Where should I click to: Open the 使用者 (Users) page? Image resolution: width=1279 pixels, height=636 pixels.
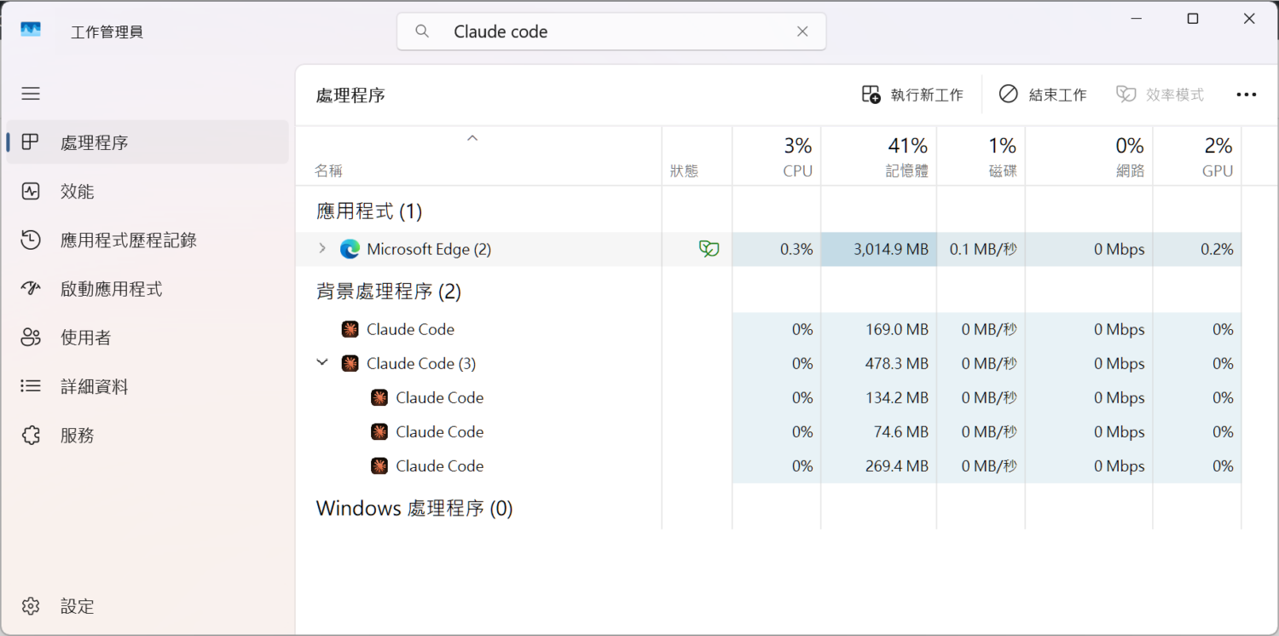coord(148,338)
